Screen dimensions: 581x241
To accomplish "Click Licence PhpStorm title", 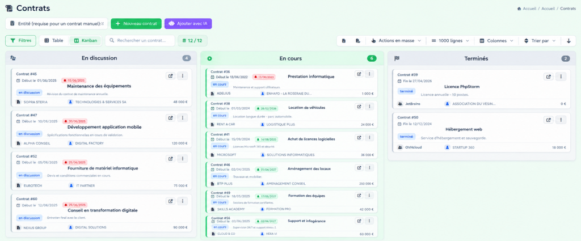I will click(x=462, y=87).
